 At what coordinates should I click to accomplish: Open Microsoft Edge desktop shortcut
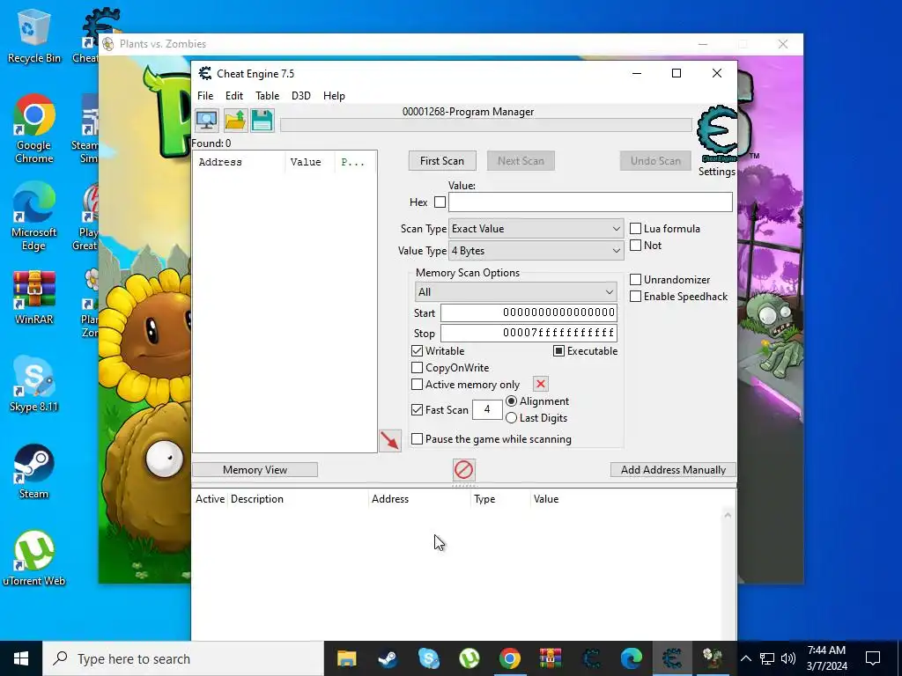[34, 217]
